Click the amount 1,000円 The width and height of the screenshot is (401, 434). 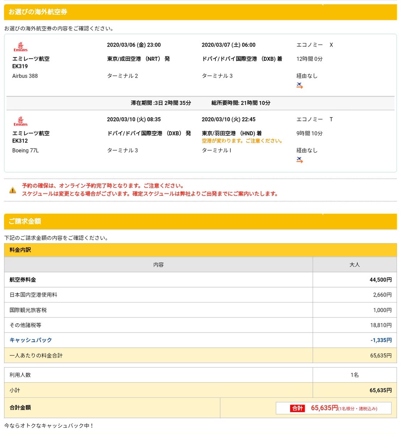point(383,310)
